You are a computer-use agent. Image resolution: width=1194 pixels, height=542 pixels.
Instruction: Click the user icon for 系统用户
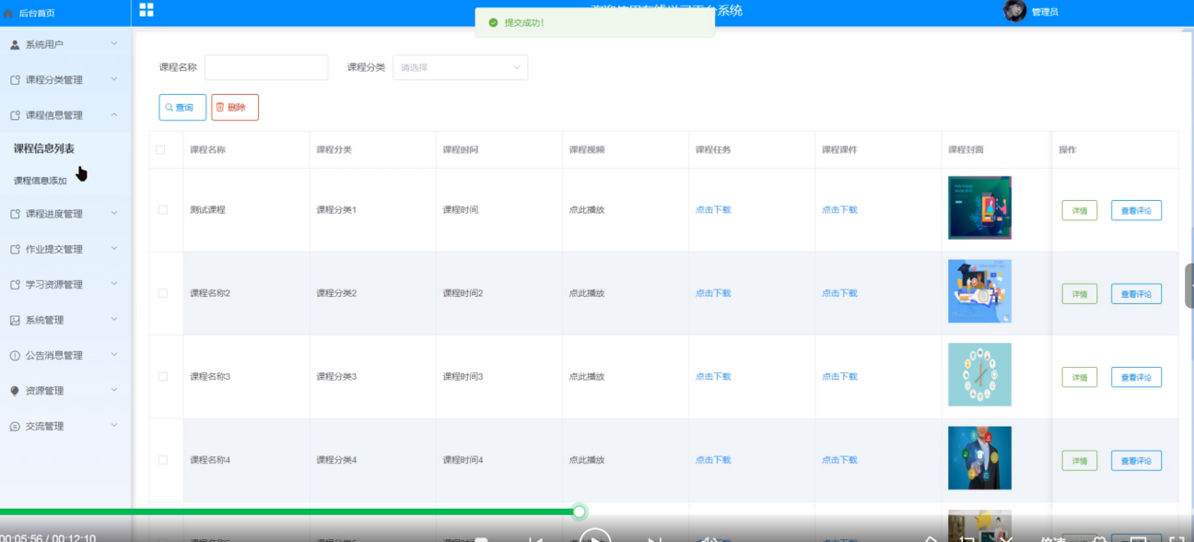pos(15,44)
